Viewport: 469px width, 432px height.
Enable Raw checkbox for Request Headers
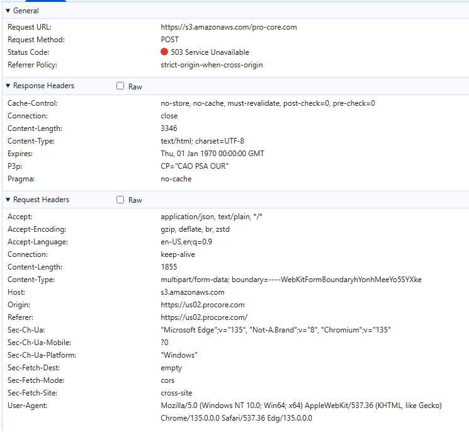(120, 200)
